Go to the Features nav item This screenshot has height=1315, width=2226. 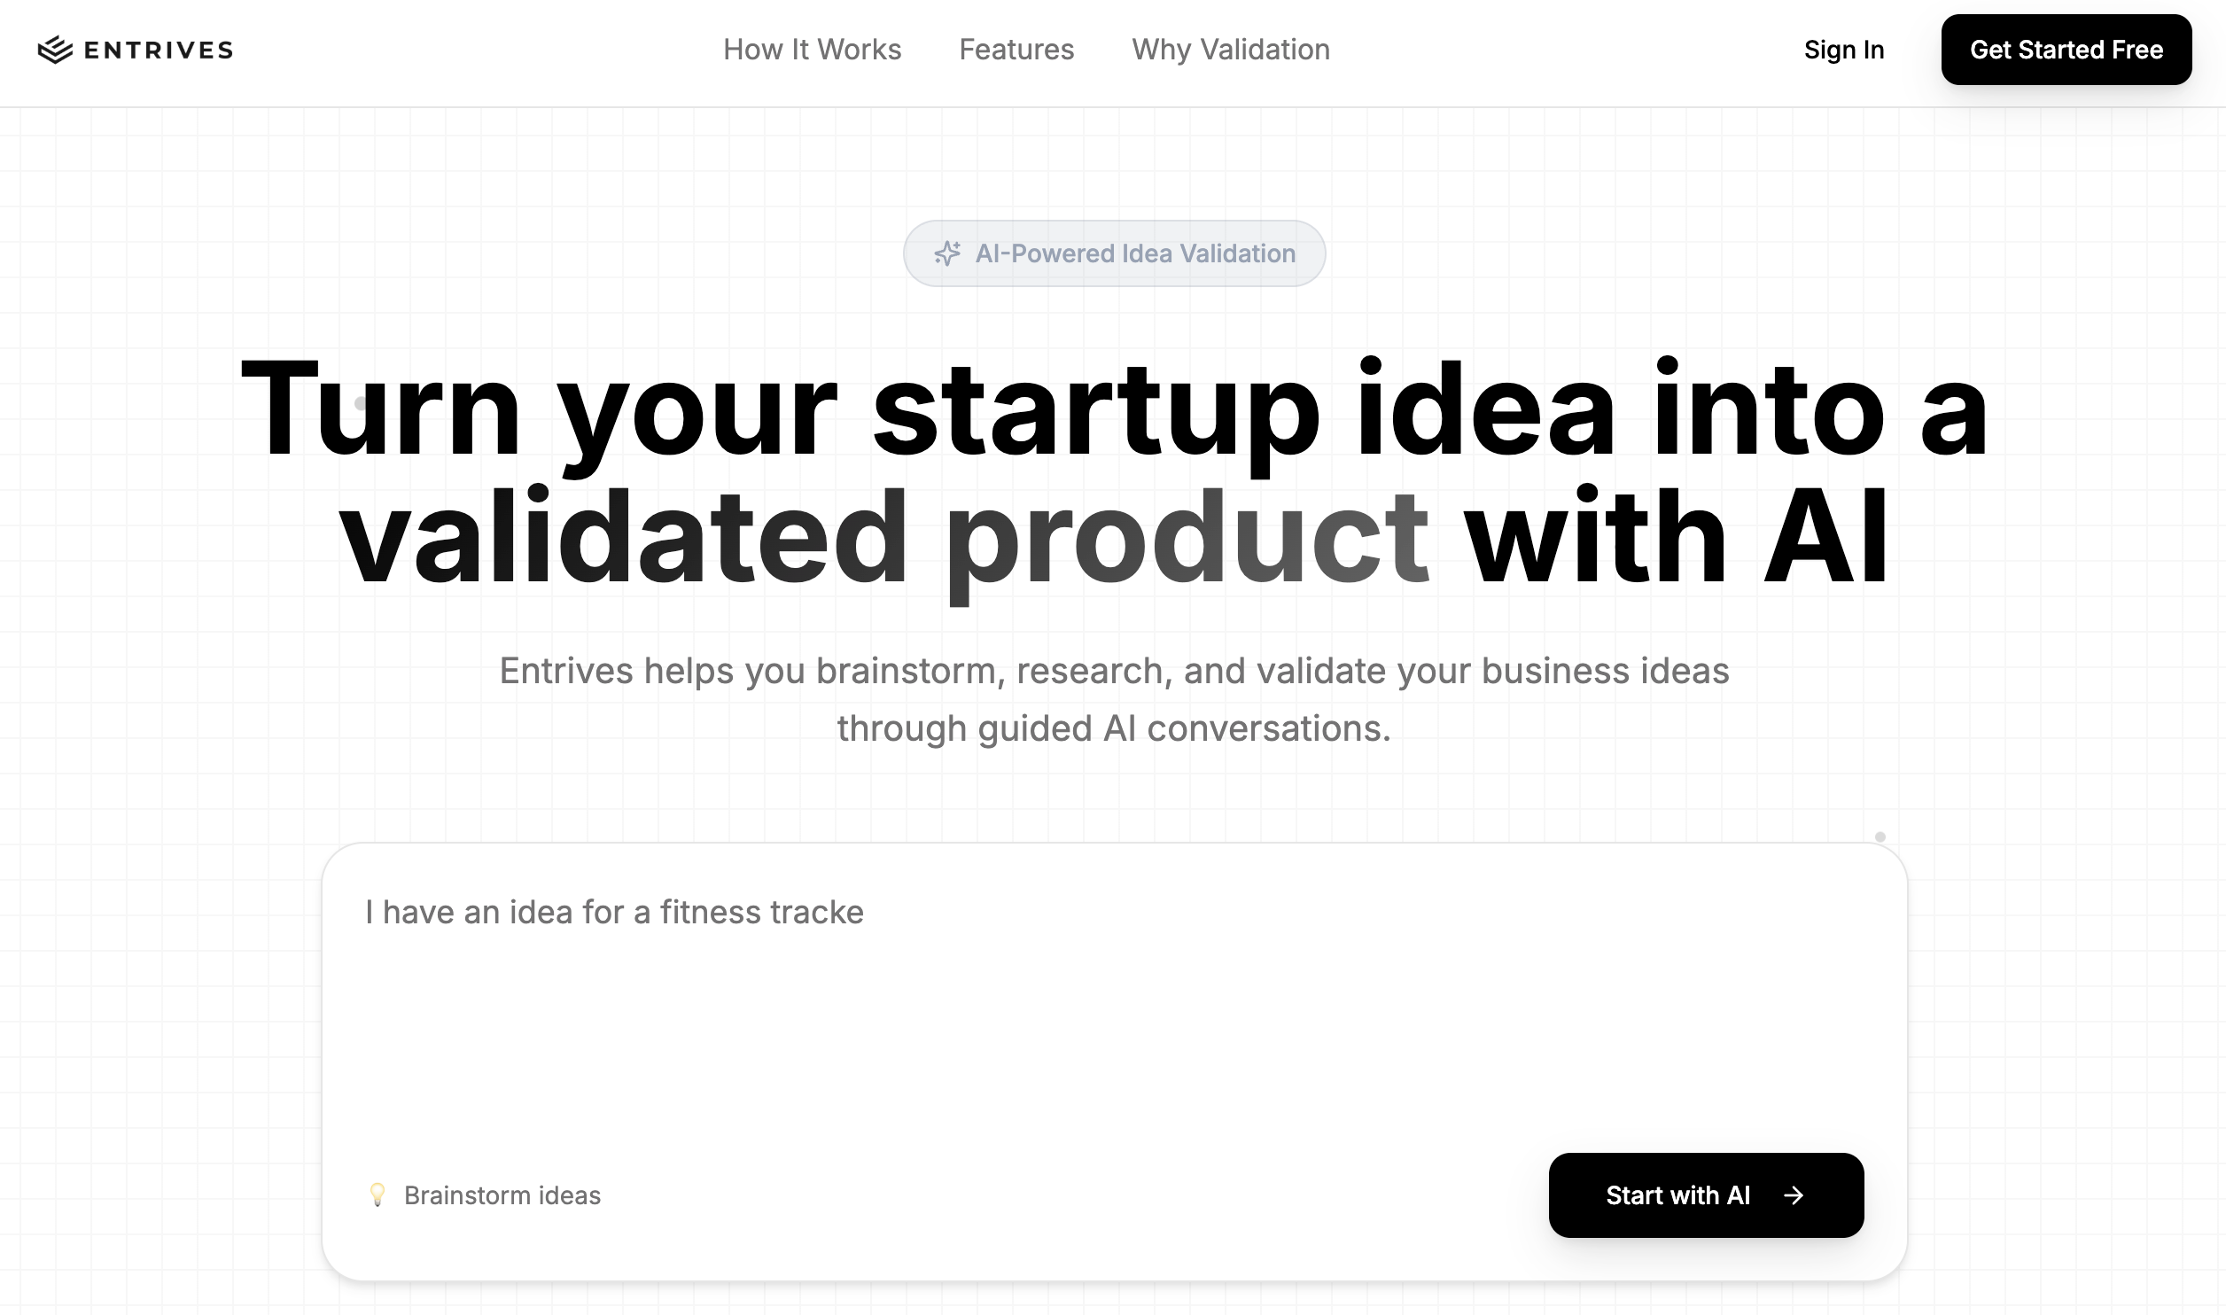point(1016,50)
